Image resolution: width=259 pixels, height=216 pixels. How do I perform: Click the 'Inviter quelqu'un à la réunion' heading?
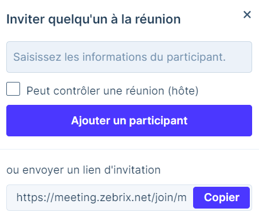coord(93,19)
